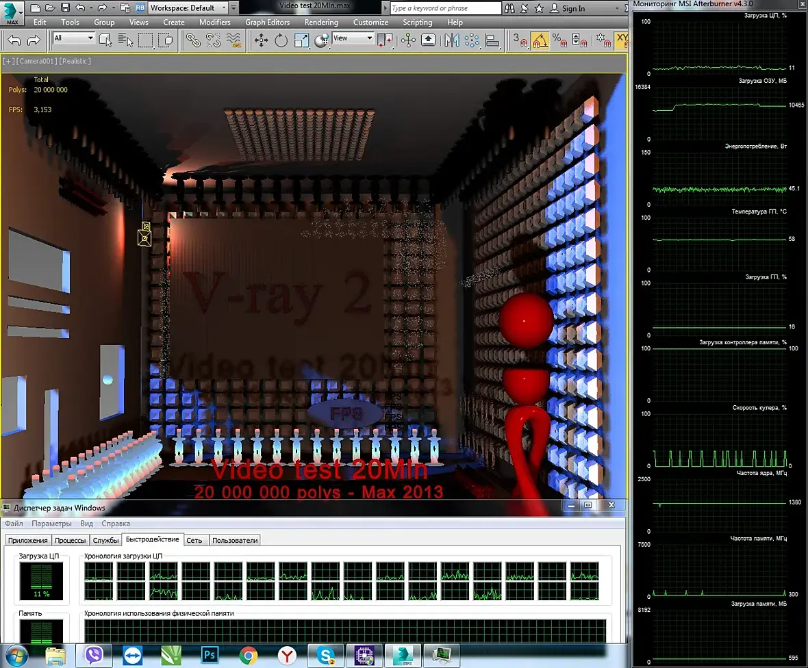Open Viber from the taskbar
Image resolution: width=808 pixels, height=668 pixels.
pyautogui.click(x=94, y=655)
